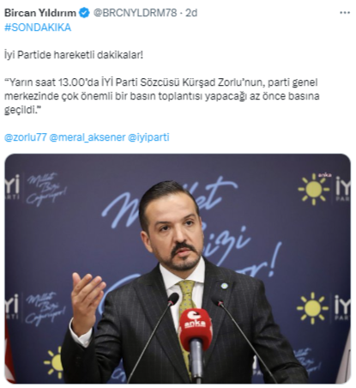Viewport: 356px width, 388px height.
Task: Open the tweet's more options ellipsis menu
Action: 345,13
